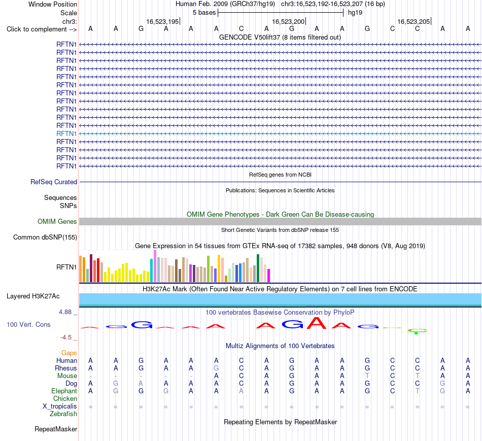This screenshot has height=441, width=482.
Task: Select the Mouse alignment row label
Action: pyautogui.click(x=67, y=376)
